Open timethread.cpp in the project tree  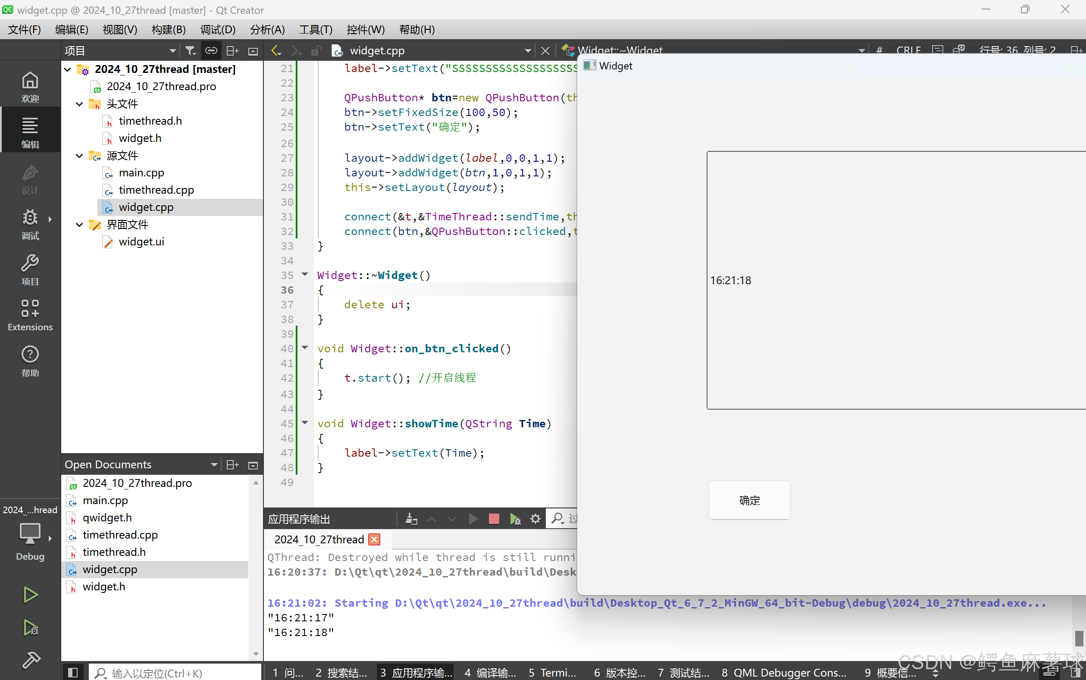click(156, 190)
